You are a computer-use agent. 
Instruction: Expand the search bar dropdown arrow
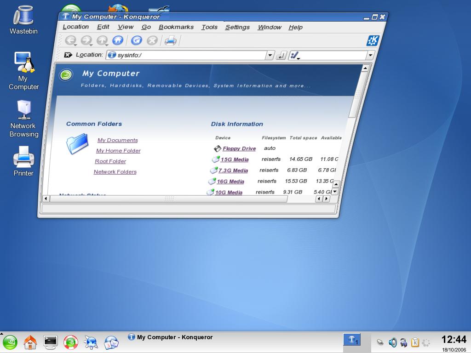click(x=370, y=55)
